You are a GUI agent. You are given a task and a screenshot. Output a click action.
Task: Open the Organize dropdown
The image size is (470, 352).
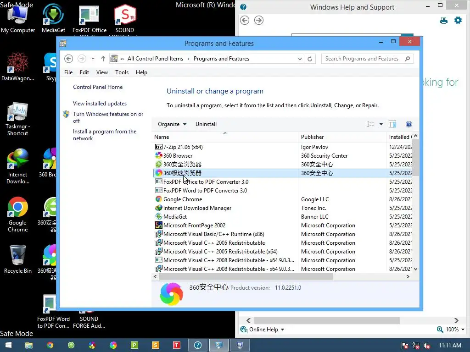coord(172,124)
